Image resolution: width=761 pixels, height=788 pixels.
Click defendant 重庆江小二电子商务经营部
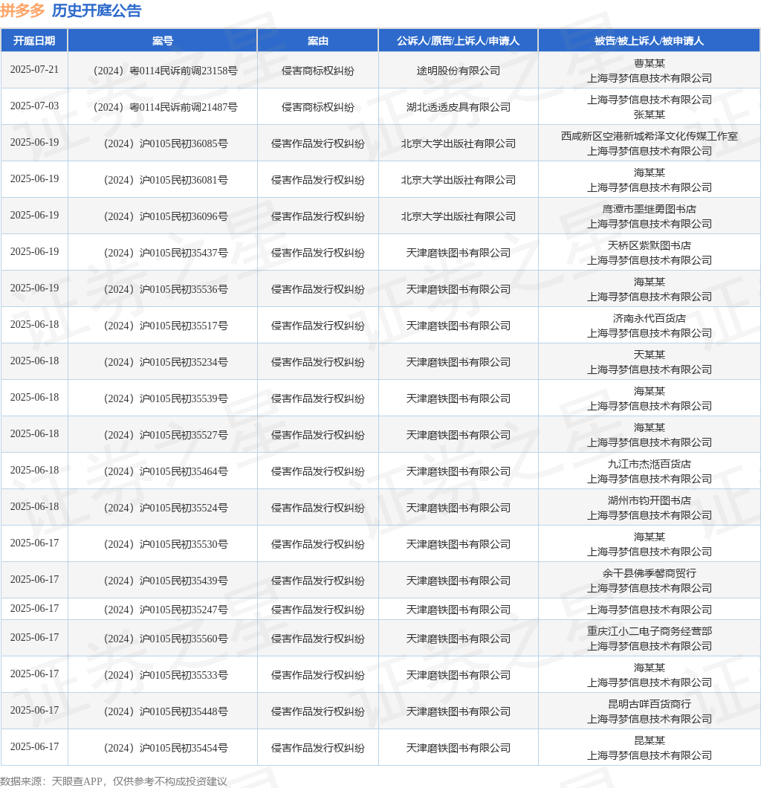click(x=649, y=631)
